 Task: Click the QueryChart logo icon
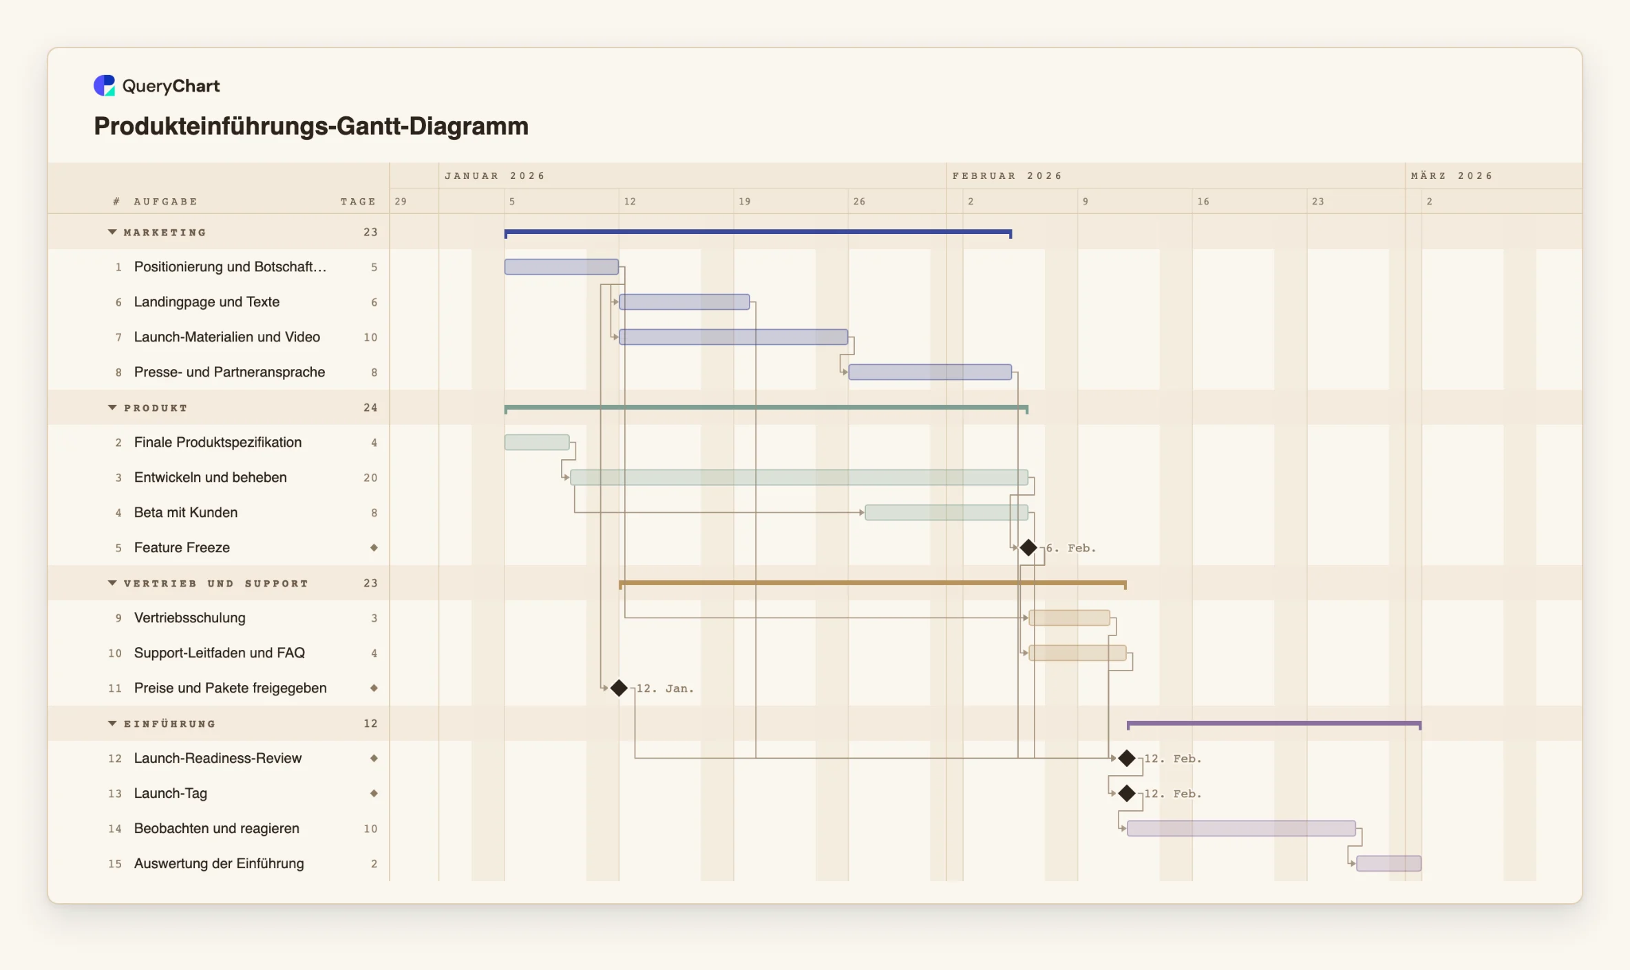click(104, 85)
